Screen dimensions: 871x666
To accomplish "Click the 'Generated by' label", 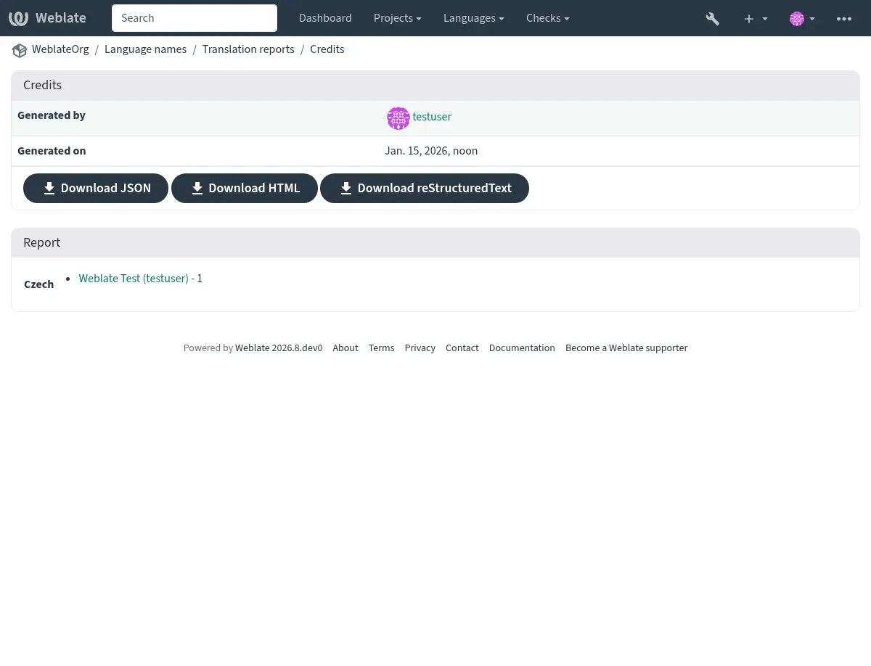I will [52, 115].
